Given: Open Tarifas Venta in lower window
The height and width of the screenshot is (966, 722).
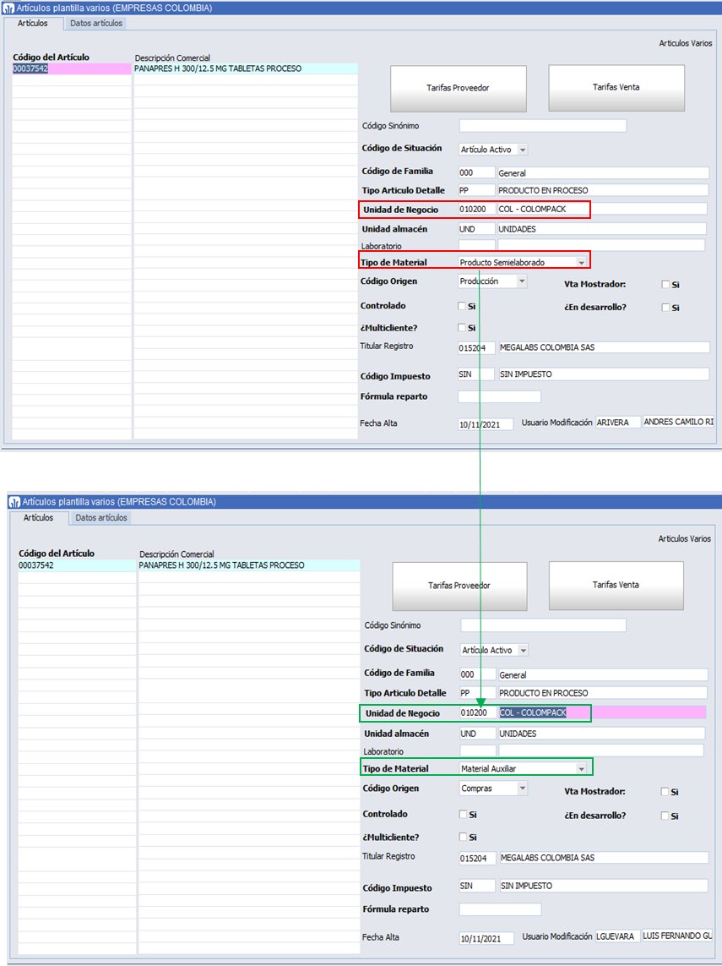Looking at the screenshot, I should (616, 586).
